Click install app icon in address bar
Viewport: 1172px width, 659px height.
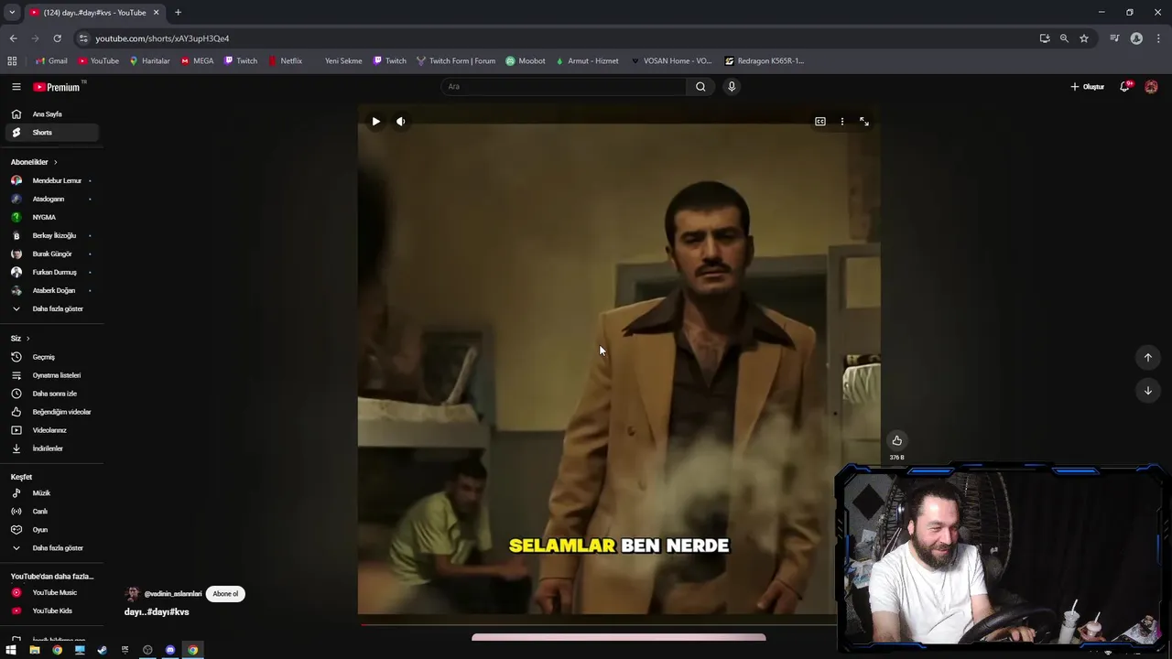click(1045, 38)
